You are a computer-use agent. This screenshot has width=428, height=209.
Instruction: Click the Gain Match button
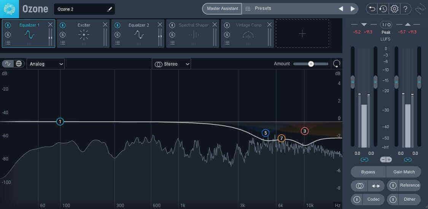(404, 172)
